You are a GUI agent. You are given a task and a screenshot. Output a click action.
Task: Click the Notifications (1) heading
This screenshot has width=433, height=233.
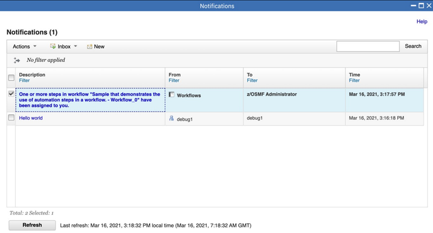(x=32, y=32)
